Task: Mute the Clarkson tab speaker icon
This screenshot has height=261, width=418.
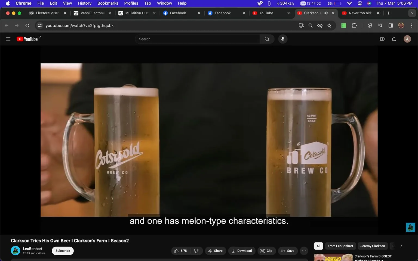Action: [326, 13]
